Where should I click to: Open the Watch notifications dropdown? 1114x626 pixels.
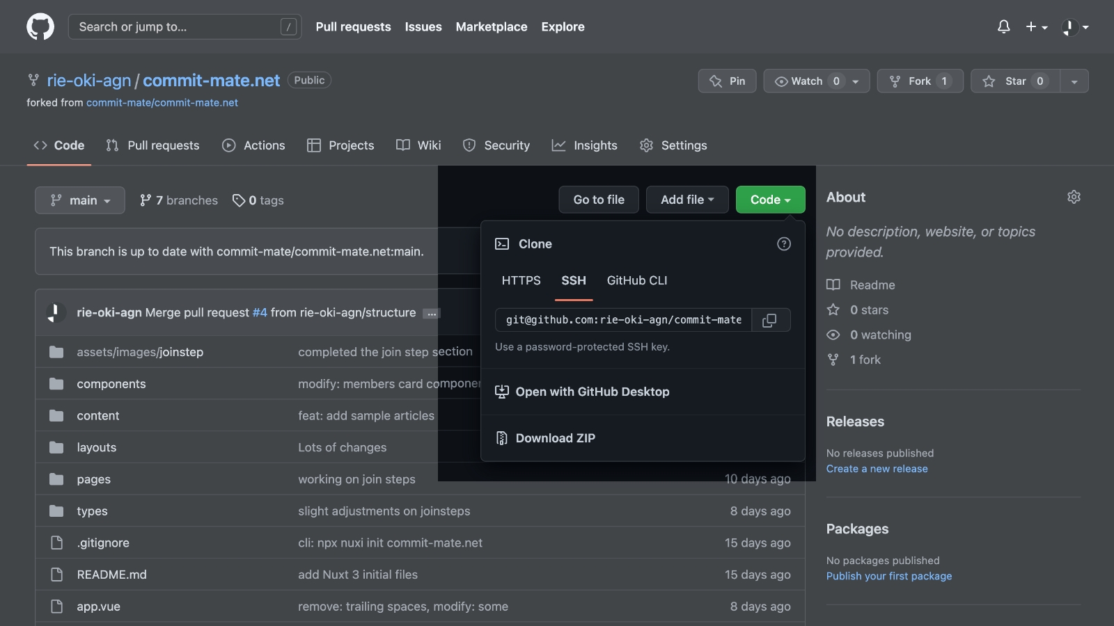click(816, 81)
